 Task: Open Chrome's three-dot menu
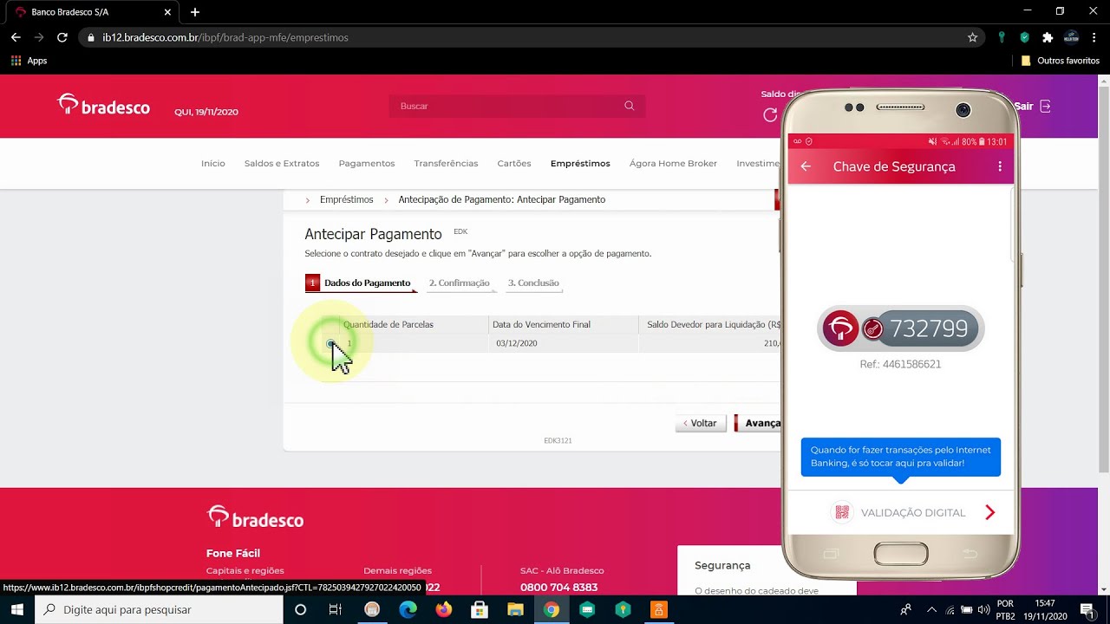coord(1094,37)
